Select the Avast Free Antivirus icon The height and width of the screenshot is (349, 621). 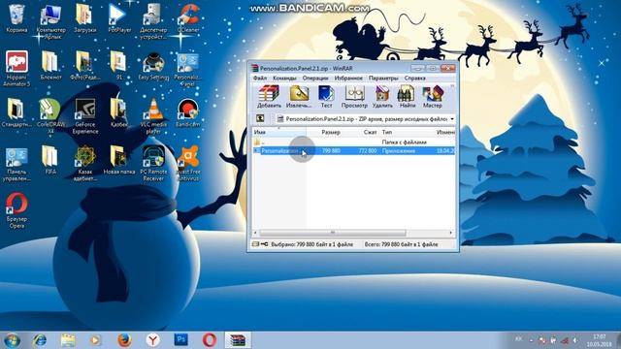click(x=188, y=164)
